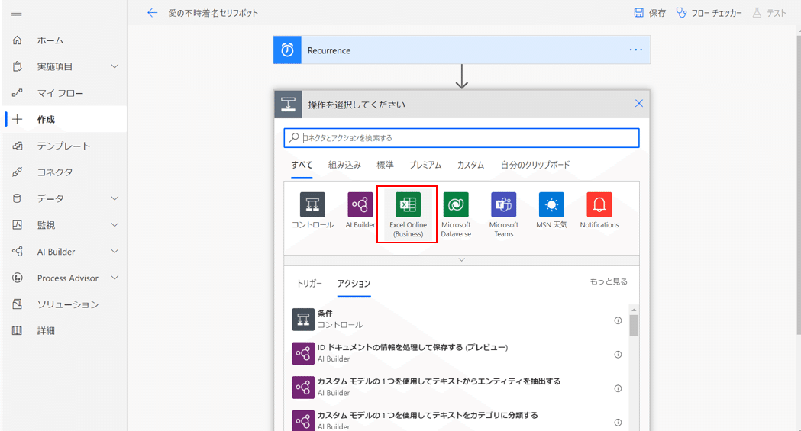Switch to the 標準 tab
The height and width of the screenshot is (431, 801).
coord(385,165)
